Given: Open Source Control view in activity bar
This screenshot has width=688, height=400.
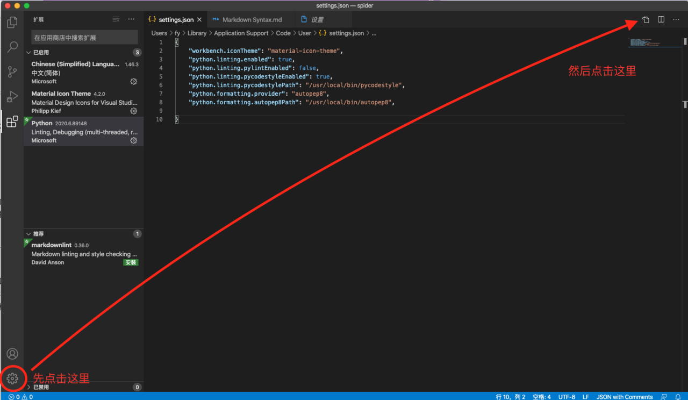Looking at the screenshot, I should [12, 72].
